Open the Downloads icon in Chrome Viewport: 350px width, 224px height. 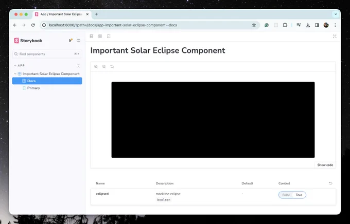tap(308, 25)
